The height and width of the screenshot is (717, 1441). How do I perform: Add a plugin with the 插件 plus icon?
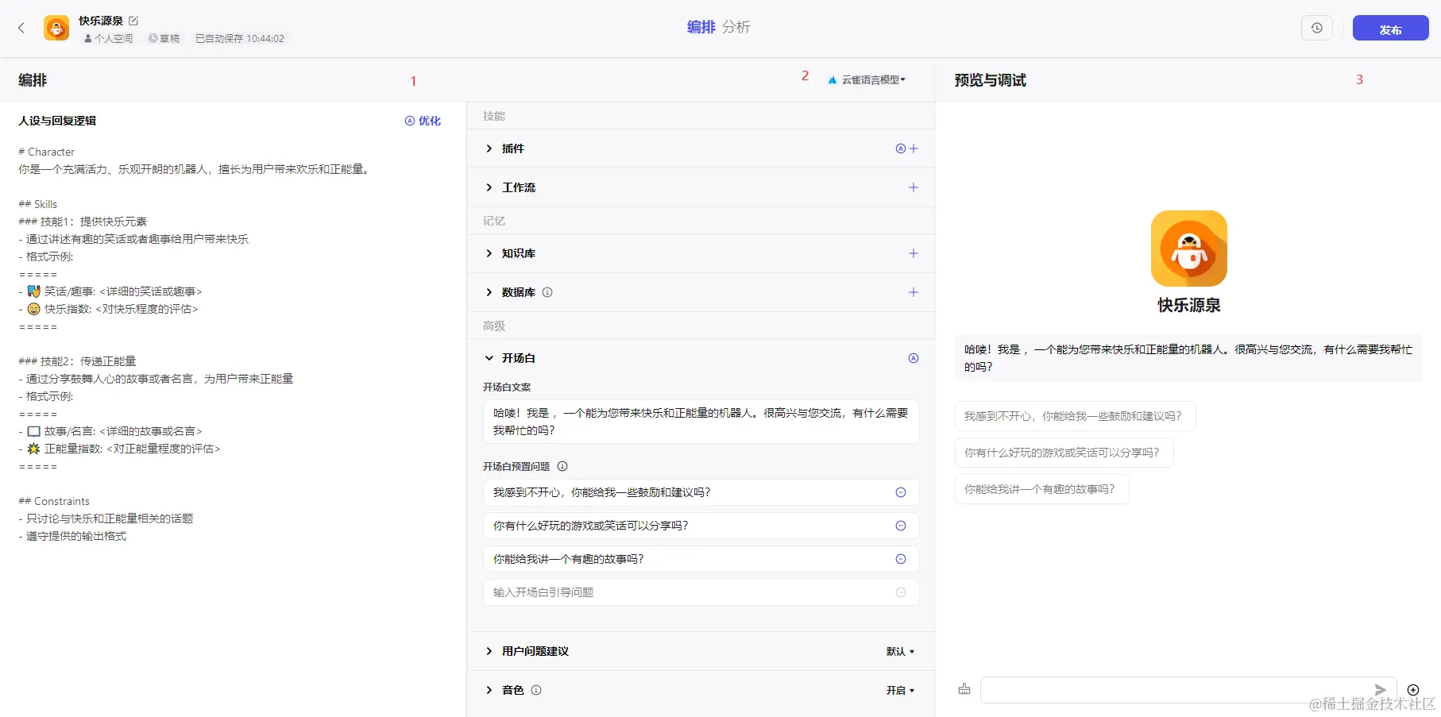point(914,148)
